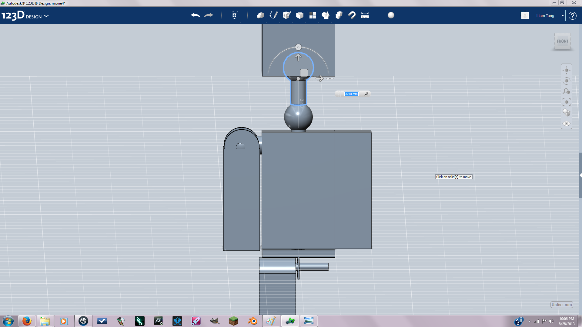Open Windows Explorer from the taskbar

coord(45,321)
